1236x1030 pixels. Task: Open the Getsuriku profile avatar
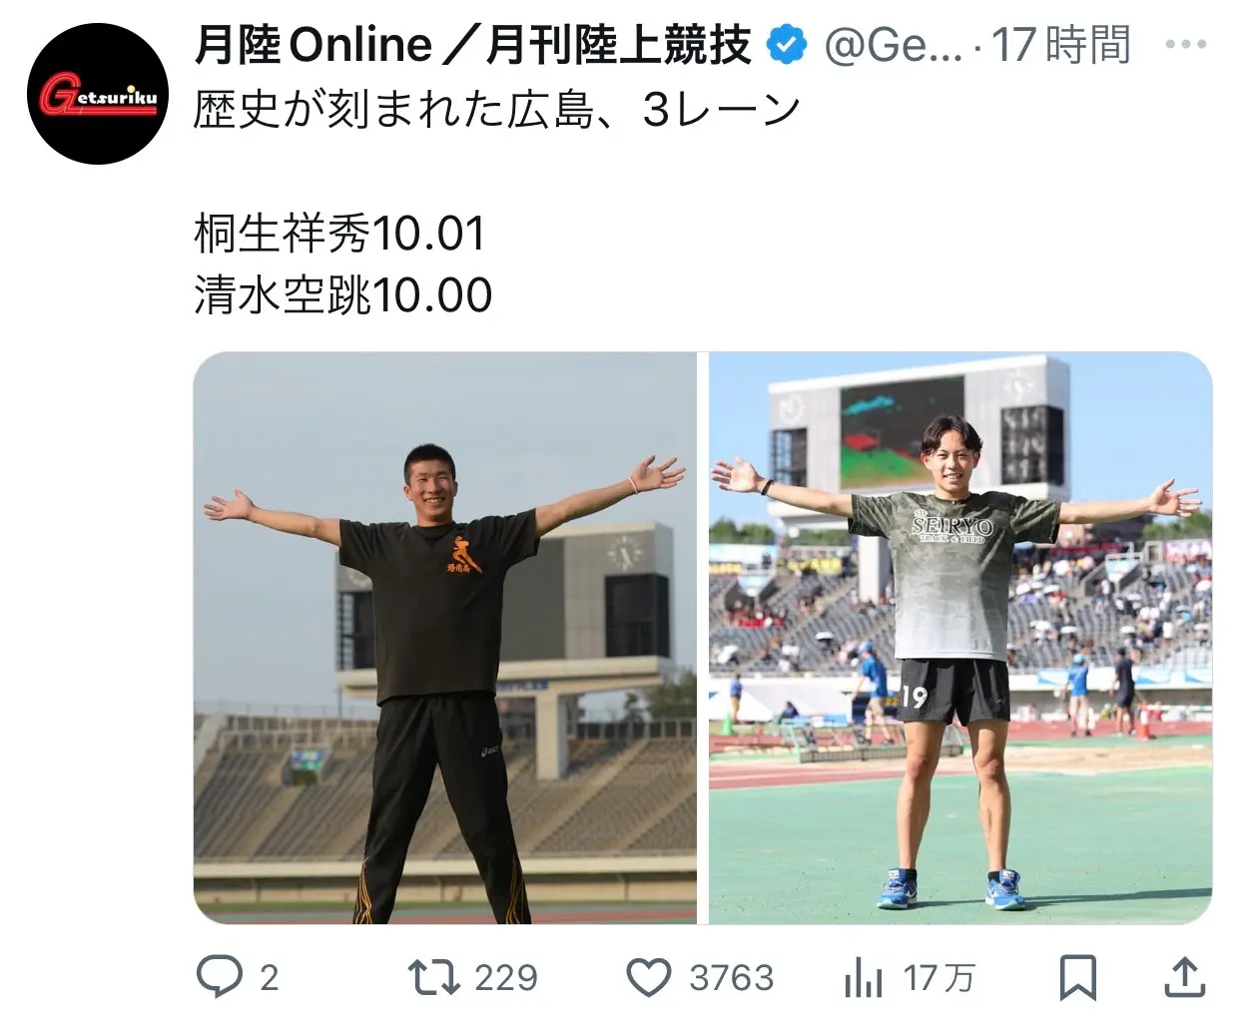99,95
